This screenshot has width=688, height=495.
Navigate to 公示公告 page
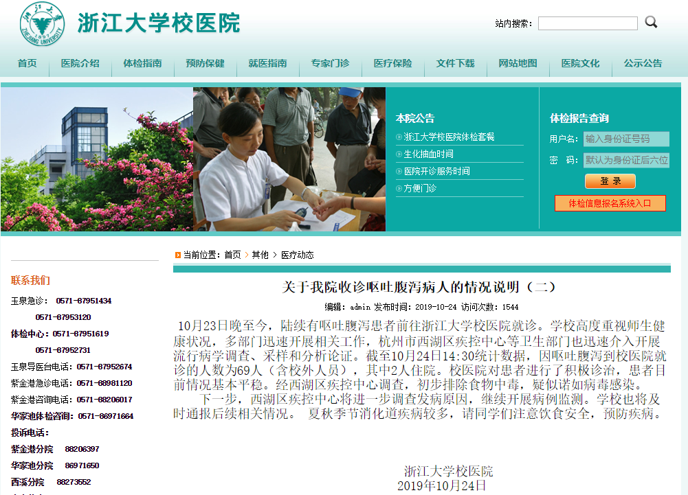click(643, 63)
